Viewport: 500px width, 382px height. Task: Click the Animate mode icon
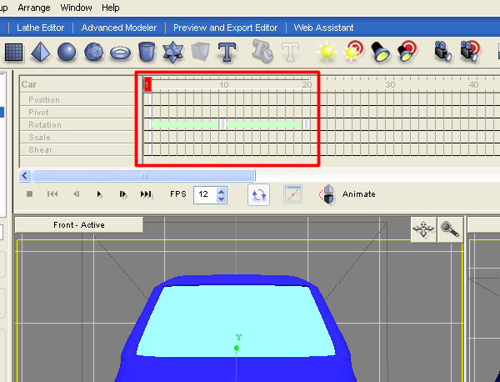[x=327, y=194]
